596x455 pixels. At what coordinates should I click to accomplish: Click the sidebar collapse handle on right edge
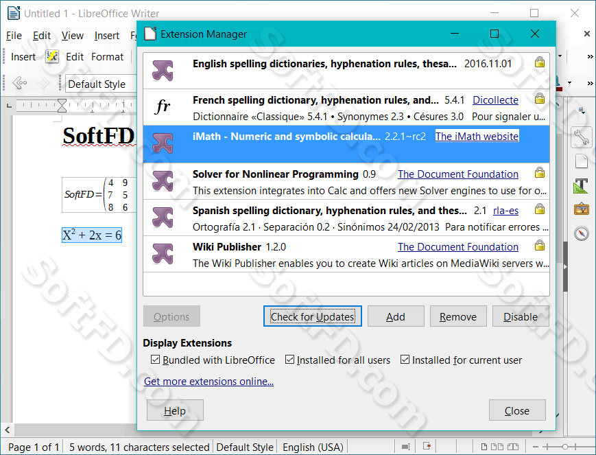(x=565, y=267)
